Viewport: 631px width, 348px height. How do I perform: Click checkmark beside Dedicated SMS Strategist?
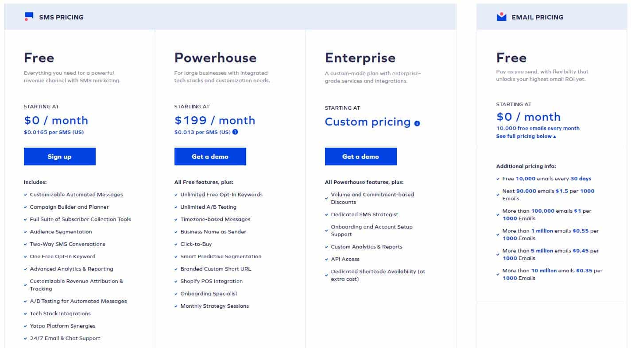[x=327, y=214]
